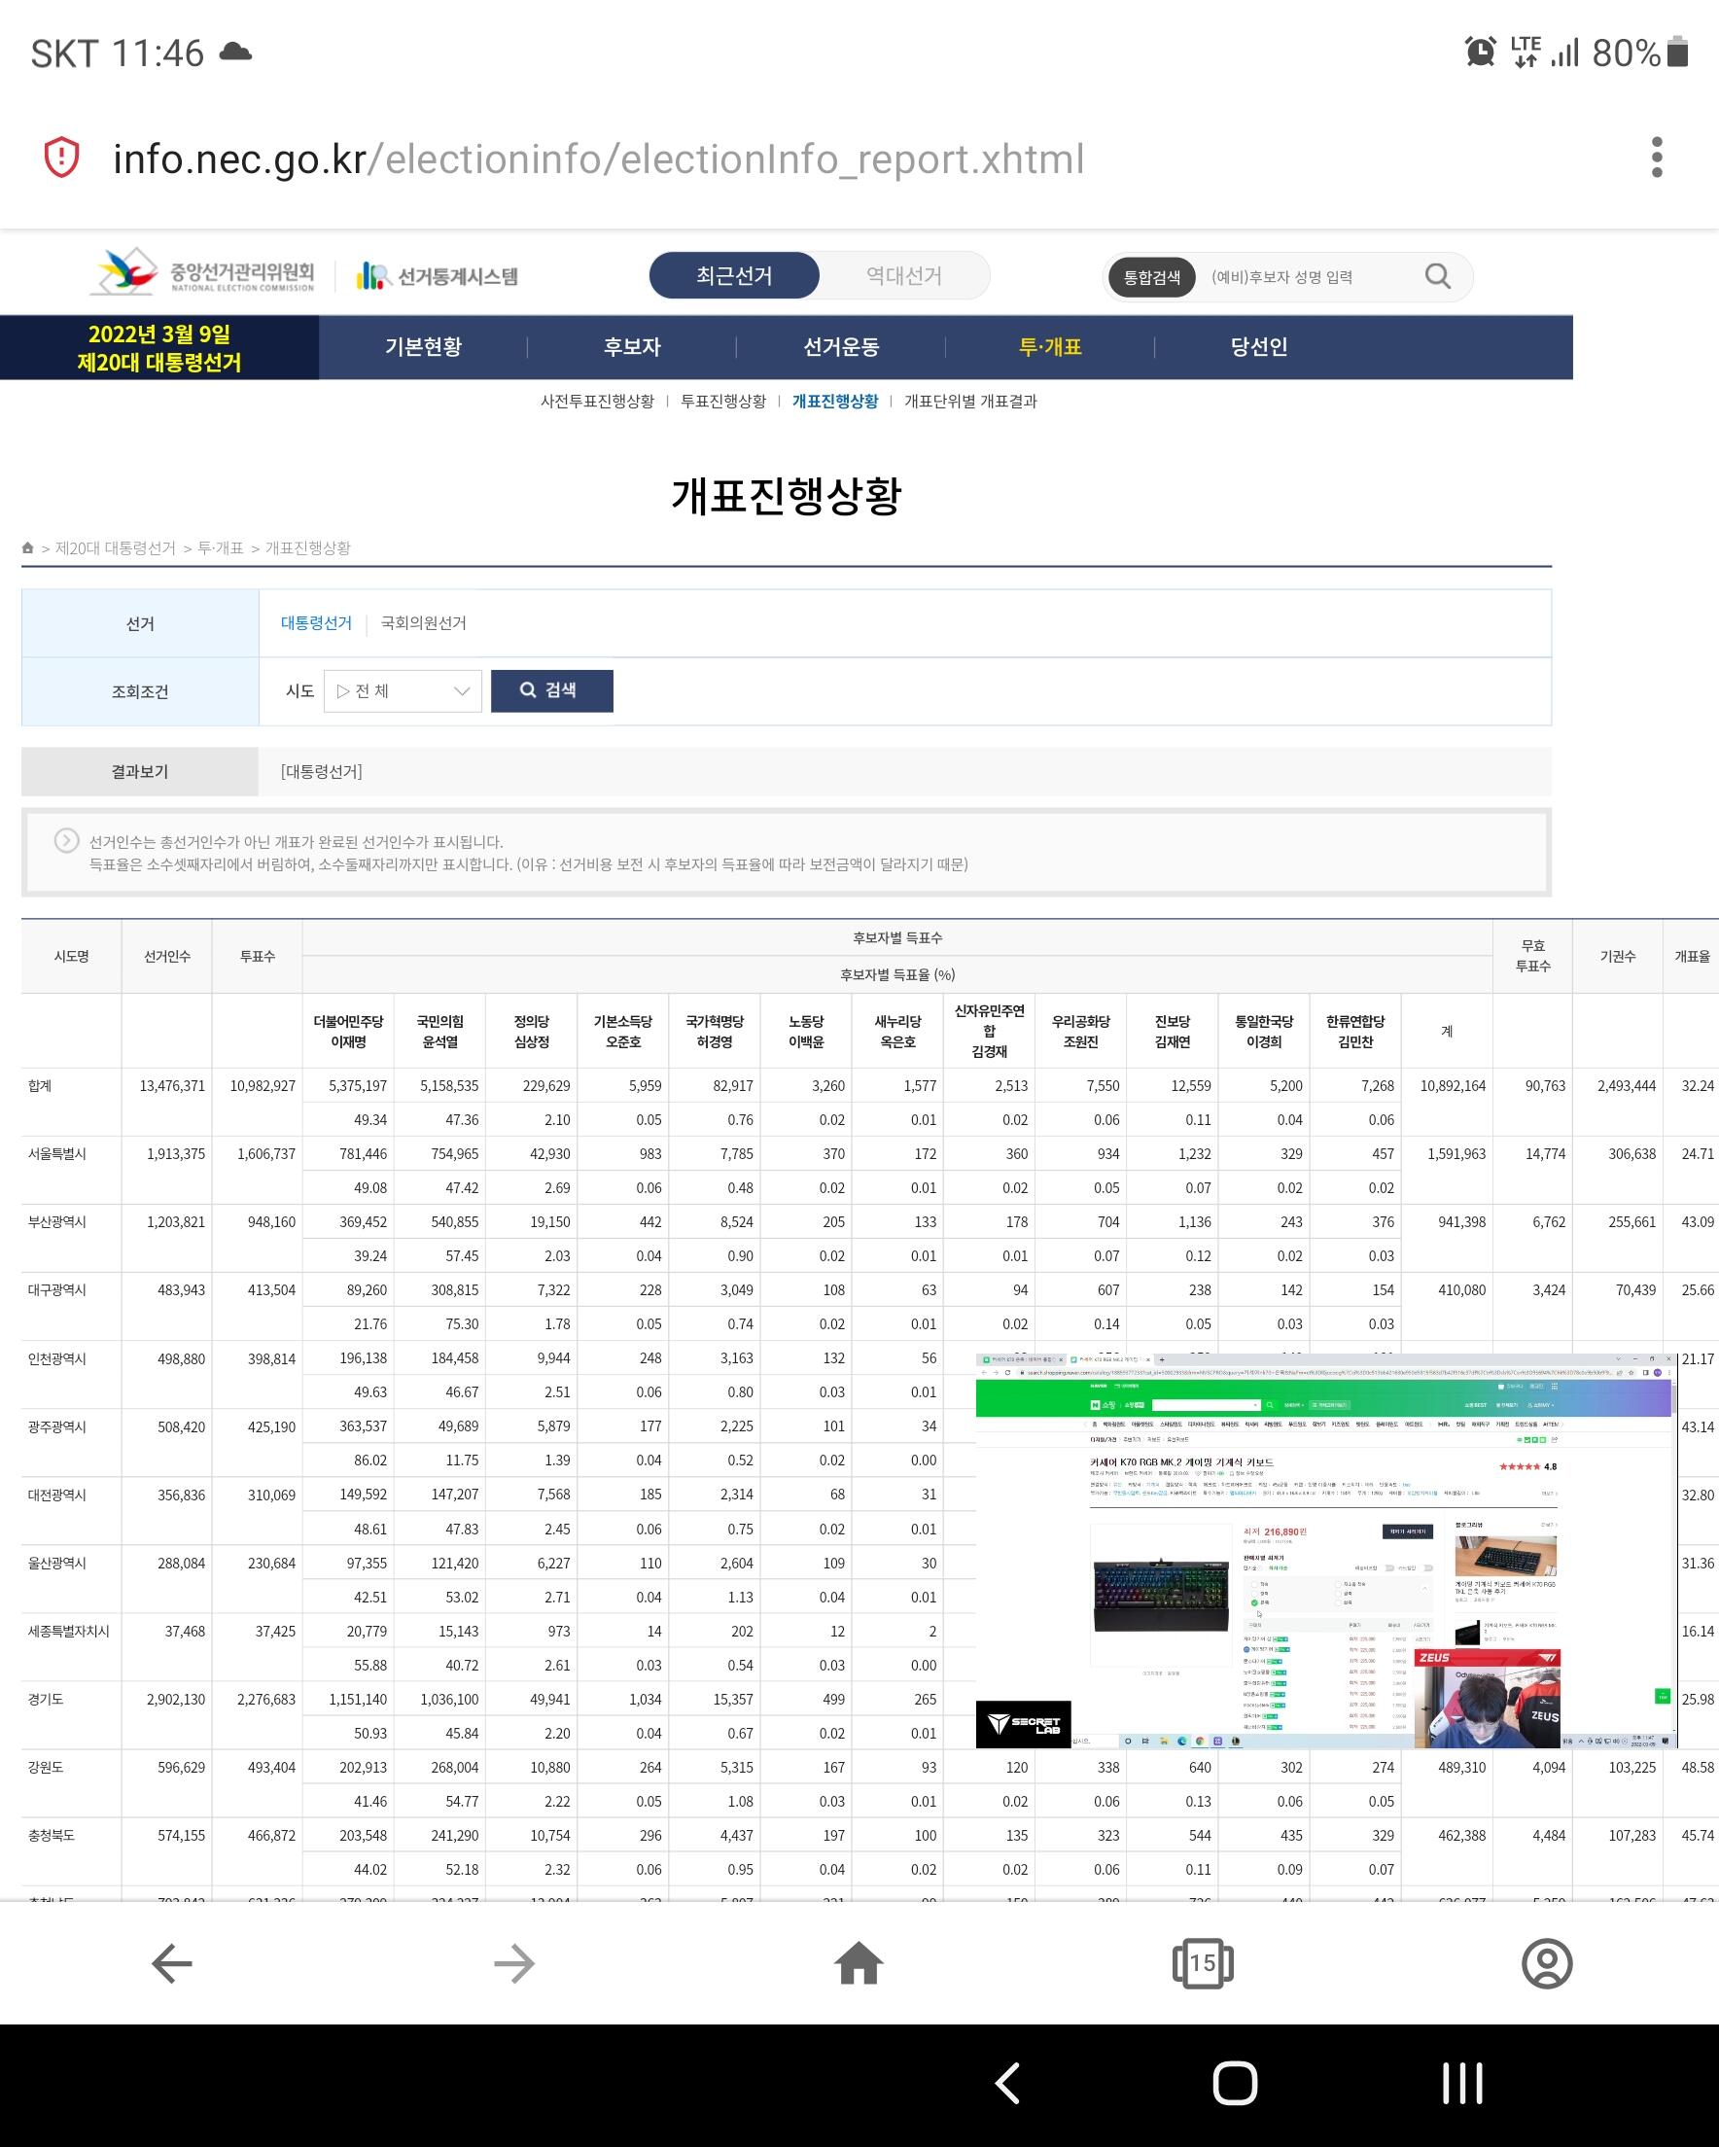Switch to 역대선거 toggle
Screen dimensions: 1719x2147
pos(903,276)
